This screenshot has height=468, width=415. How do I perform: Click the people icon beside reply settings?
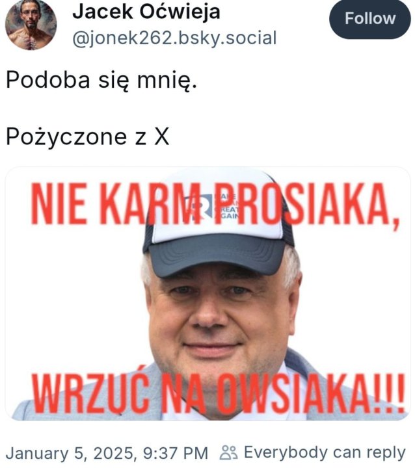click(x=228, y=453)
